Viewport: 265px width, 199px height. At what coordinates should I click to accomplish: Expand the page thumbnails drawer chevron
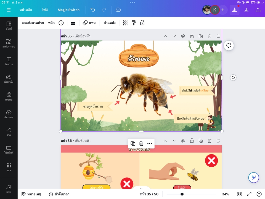[x=141, y=188]
